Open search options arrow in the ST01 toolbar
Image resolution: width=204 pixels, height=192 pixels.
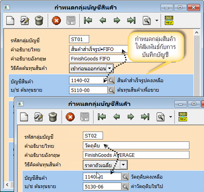click(x=157, y=21)
